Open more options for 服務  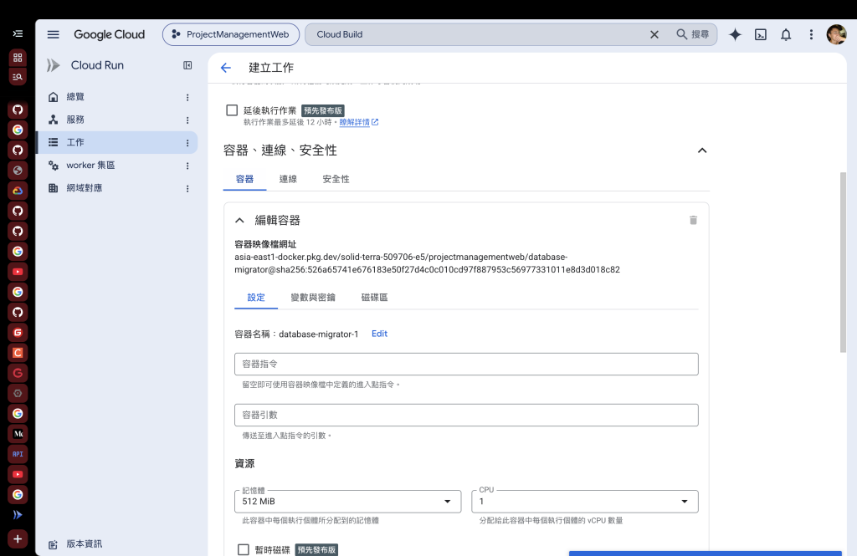click(187, 120)
